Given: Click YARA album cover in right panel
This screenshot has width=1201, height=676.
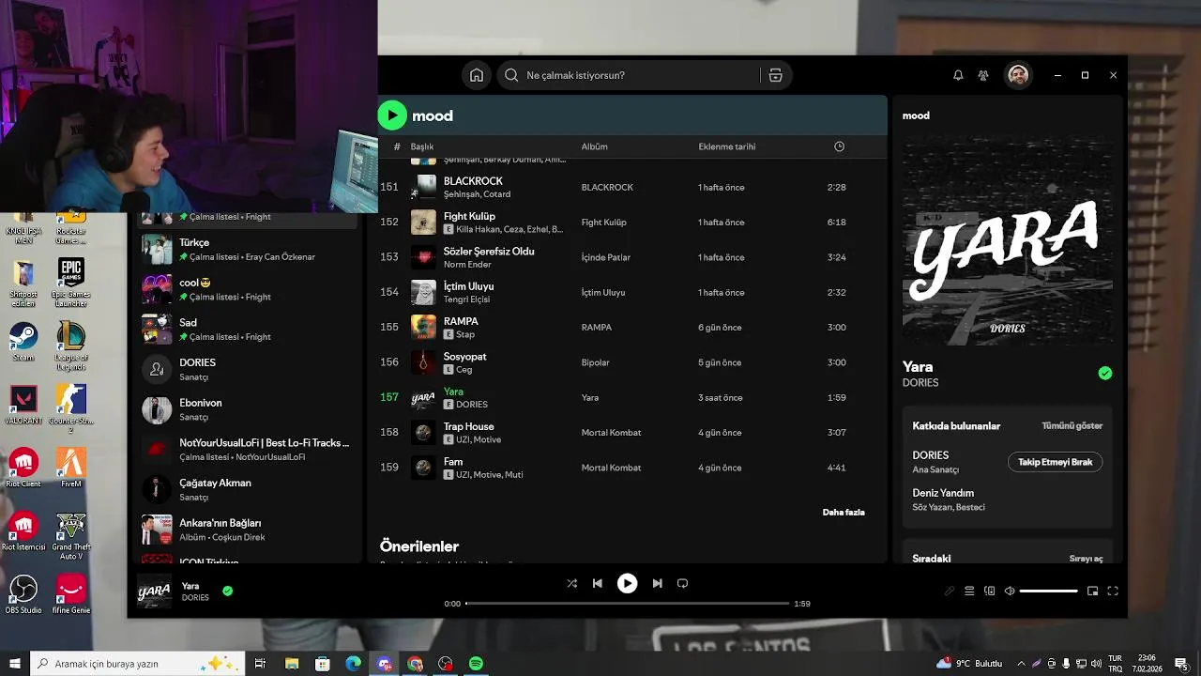Looking at the screenshot, I should (1008, 239).
